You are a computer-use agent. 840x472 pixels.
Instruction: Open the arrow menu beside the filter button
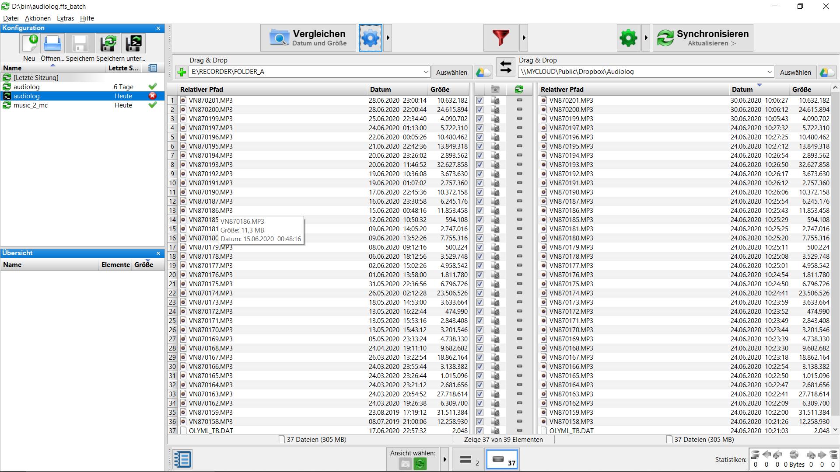tap(524, 38)
